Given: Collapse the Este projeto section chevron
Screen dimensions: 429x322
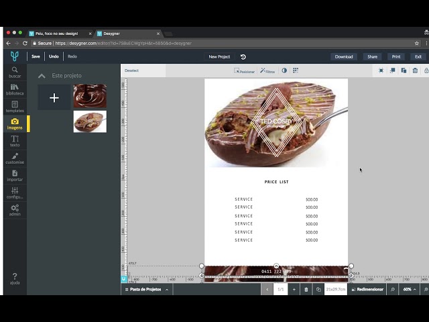Looking at the screenshot, I should (42, 76).
